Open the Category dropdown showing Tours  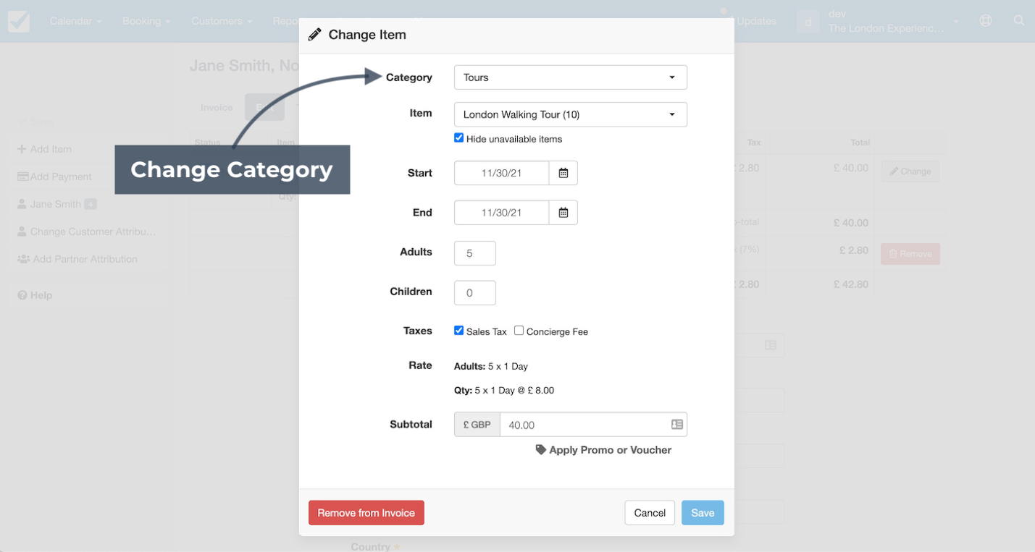(x=570, y=77)
